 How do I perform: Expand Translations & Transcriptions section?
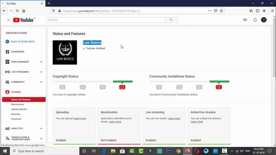[41, 139]
